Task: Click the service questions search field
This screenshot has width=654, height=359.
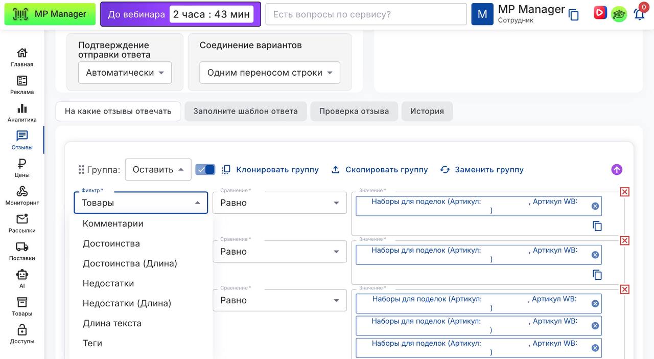Action: [x=366, y=14]
